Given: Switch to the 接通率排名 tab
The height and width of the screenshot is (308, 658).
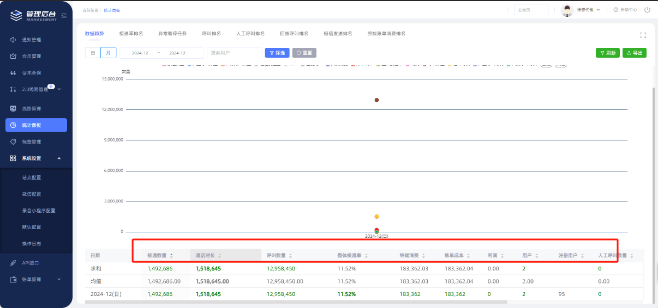Looking at the screenshot, I should (x=131, y=33).
